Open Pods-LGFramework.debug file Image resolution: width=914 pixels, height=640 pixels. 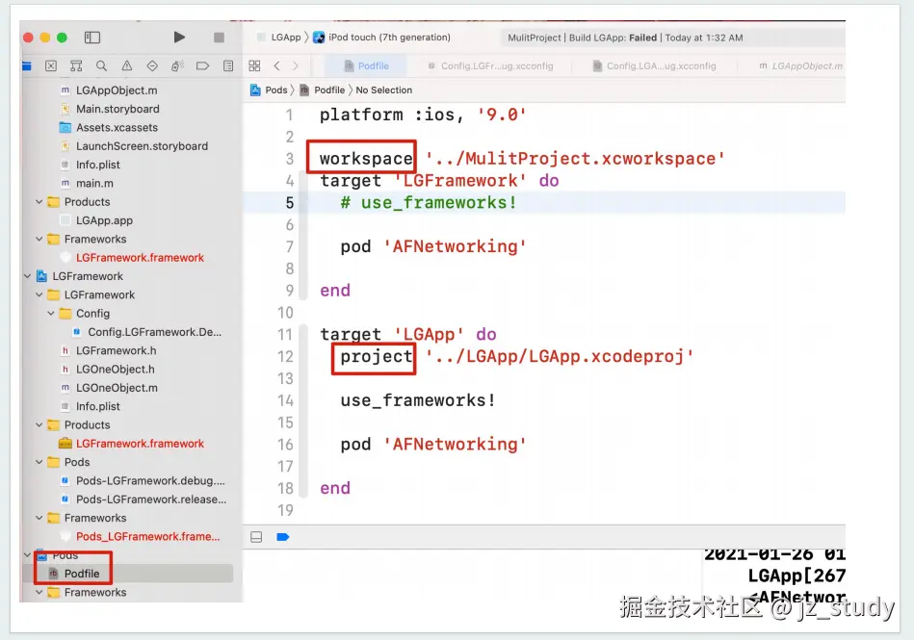tap(150, 481)
